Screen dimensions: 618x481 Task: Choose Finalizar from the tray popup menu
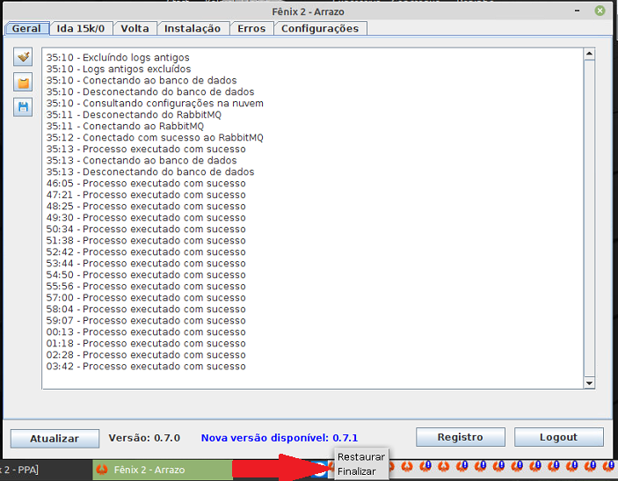(357, 471)
